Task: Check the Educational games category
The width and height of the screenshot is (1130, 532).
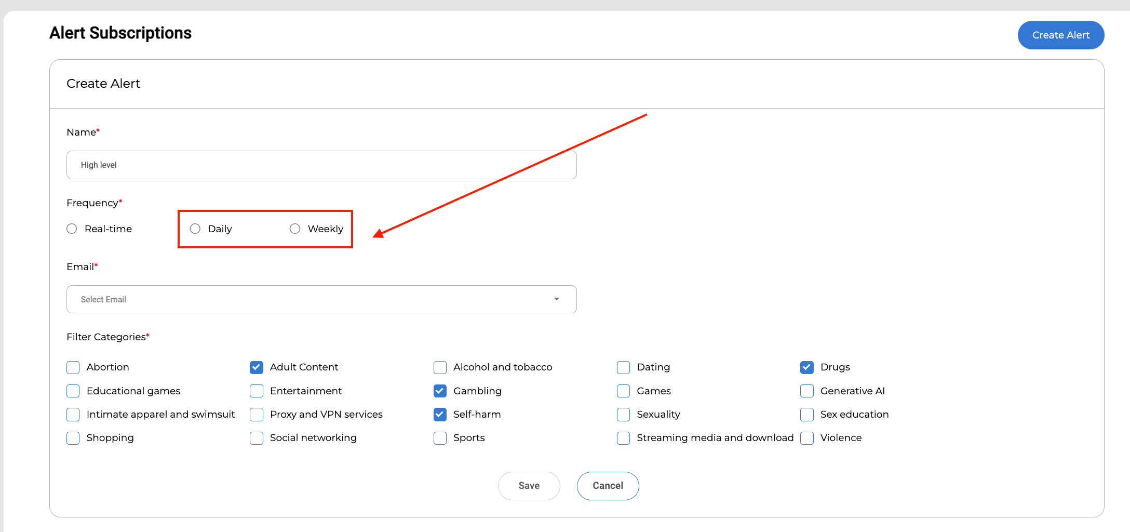Action: click(x=73, y=391)
